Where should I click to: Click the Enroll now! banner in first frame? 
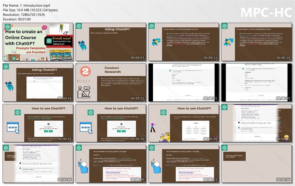click(59, 41)
